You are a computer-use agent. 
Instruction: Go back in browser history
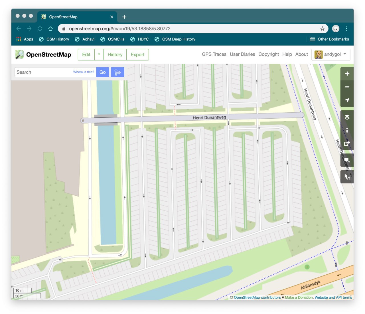[19, 29]
